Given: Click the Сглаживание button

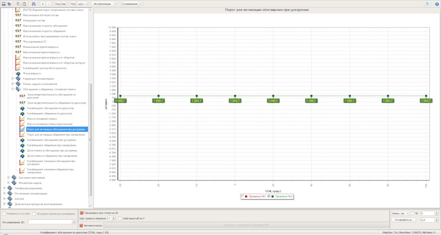Looking at the screenshot, I should point(130,4).
